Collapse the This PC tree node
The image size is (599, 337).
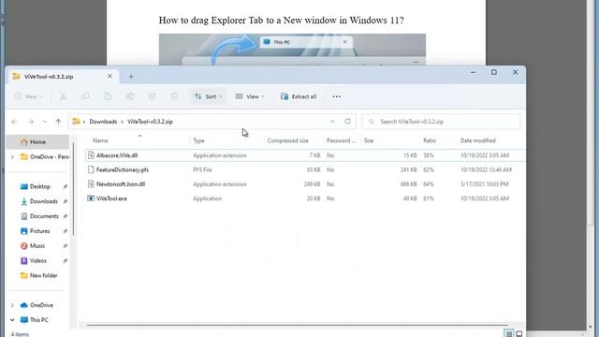coord(12,320)
